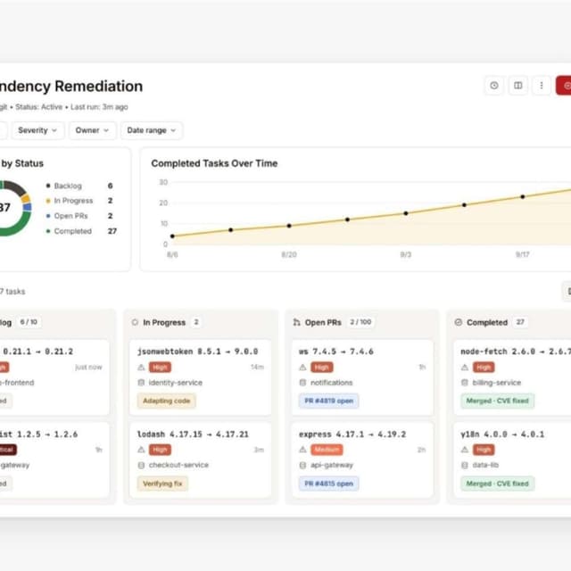Click warning icon on lodash card
The image size is (571, 571).
141,450
